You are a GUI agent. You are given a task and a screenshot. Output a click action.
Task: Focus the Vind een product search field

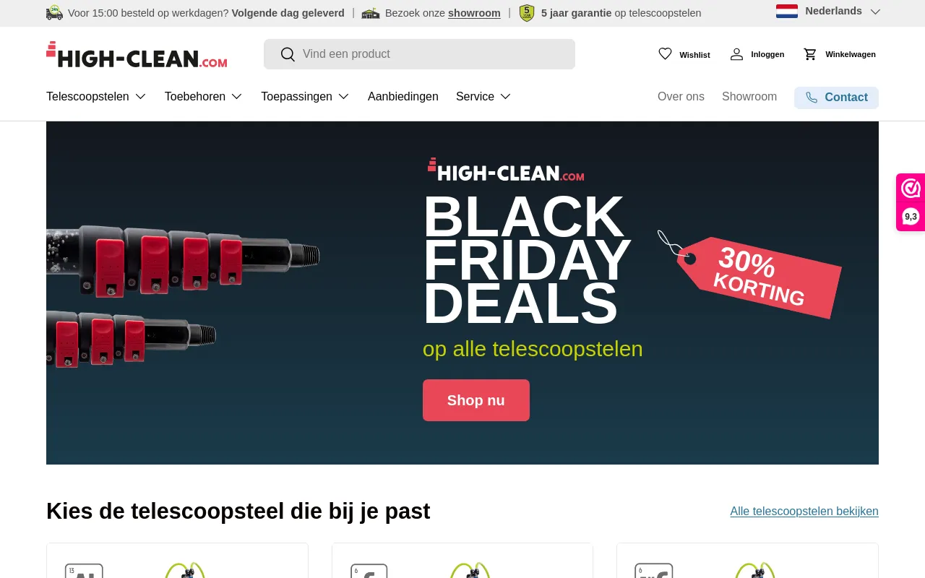click(x=419, y=54)
